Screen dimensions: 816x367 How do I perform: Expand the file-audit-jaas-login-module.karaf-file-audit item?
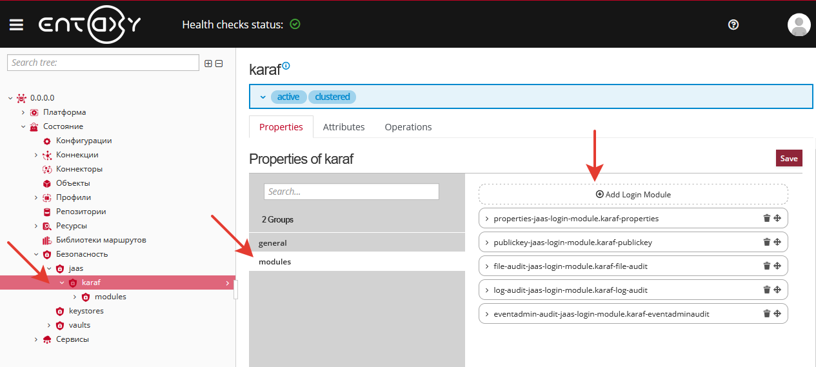[487, 266]
